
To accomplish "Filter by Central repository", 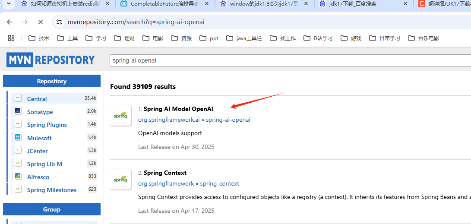I will (x=37, y=99).
